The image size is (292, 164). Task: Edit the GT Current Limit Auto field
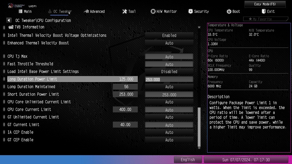[169, 125]
